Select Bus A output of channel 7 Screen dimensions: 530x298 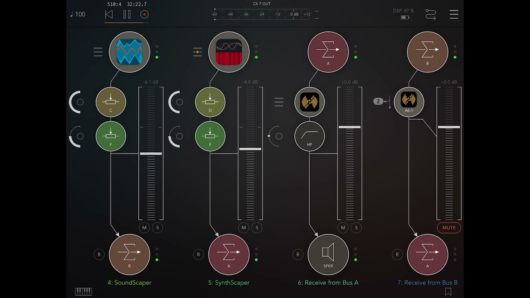pos(428,254)
